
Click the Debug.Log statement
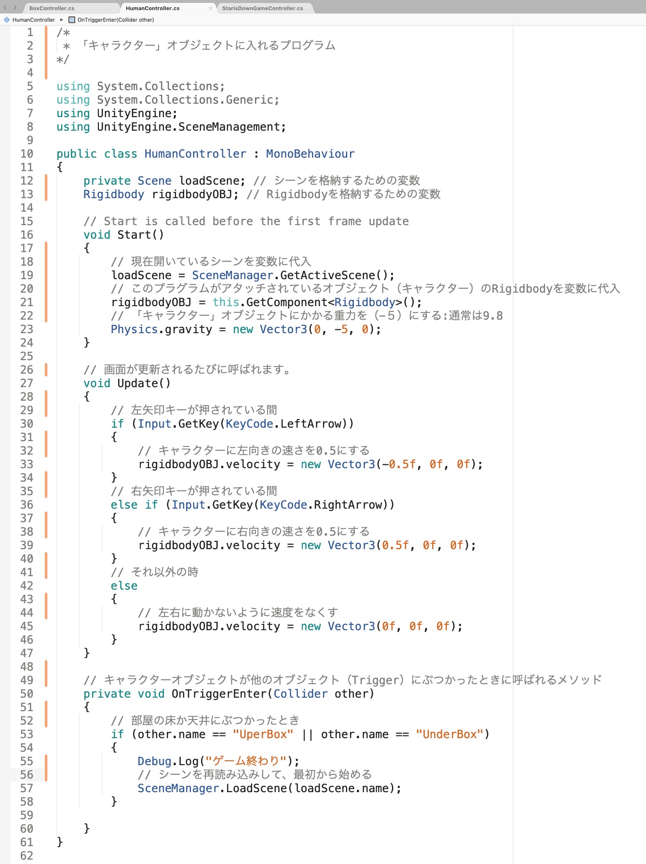pos(218,761)
